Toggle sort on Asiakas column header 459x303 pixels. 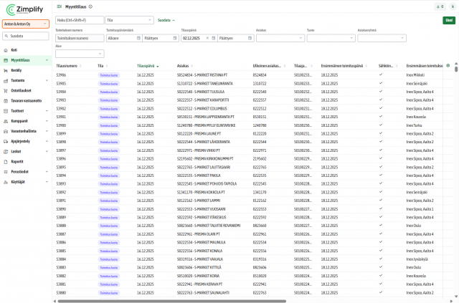183,65
